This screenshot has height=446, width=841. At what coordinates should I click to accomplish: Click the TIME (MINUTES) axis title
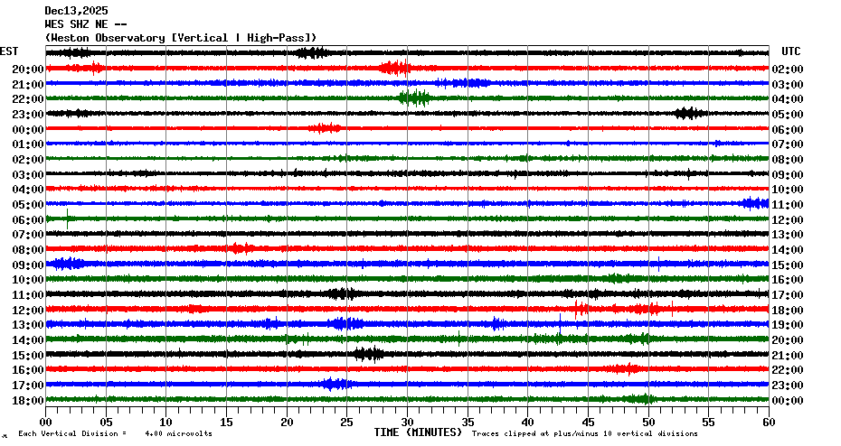tap(418, 432)
